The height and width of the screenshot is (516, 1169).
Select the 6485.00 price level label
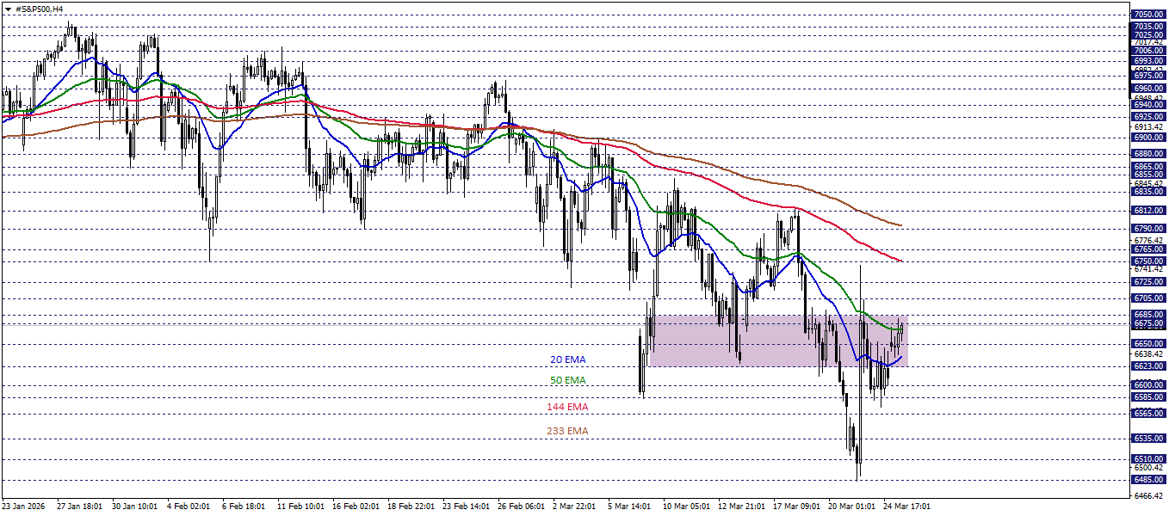(x=1150, y=480)
